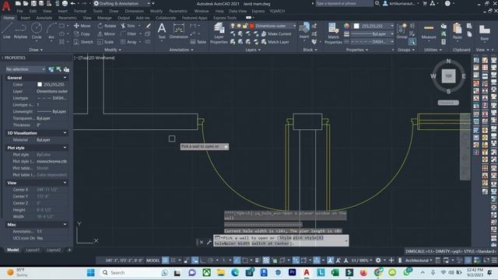Open the Insert block tool
Viewport: 498px width, 280px height.
click(304, 31)
